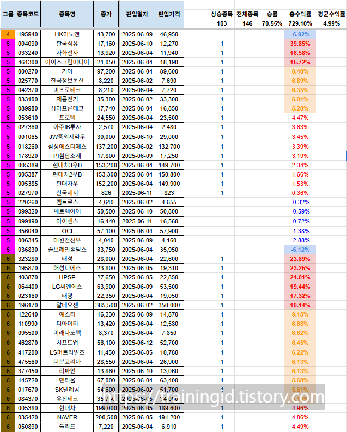Click the LS머트리얼즈 cell
Screen dimensions: 347x432
[x=67, y=352]
